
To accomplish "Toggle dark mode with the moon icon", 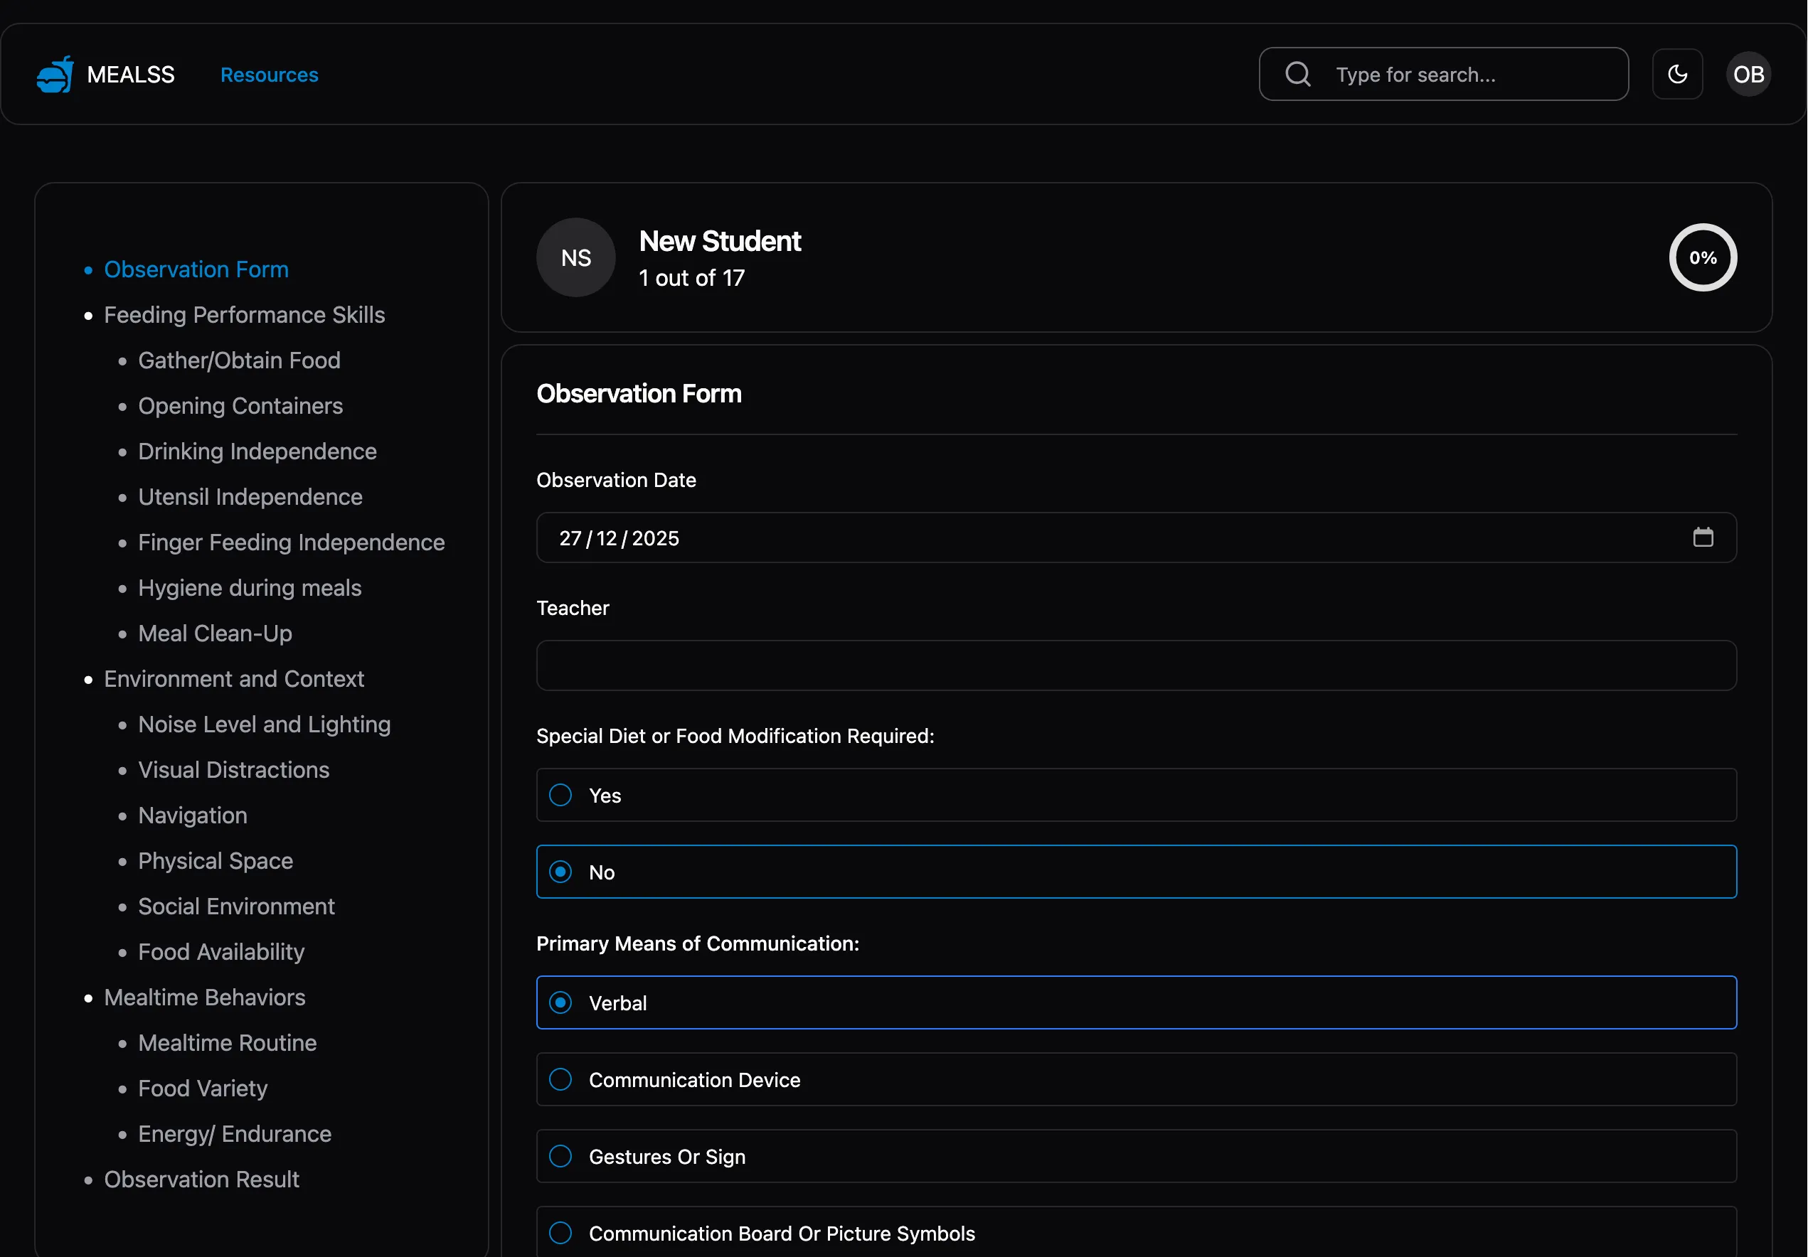I will [x=1677, y=75].
